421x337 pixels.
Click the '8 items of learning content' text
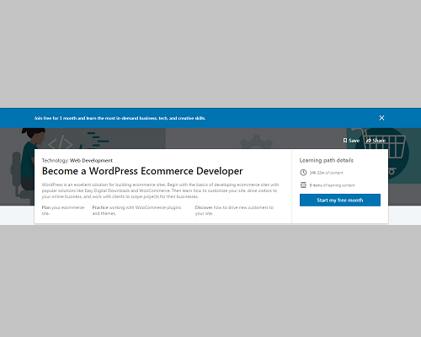(332, 185)
